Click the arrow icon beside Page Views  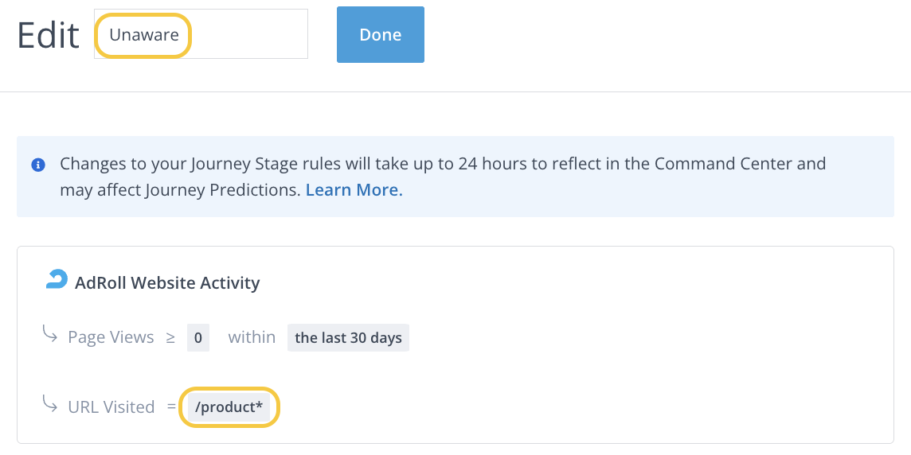point(50,335)
